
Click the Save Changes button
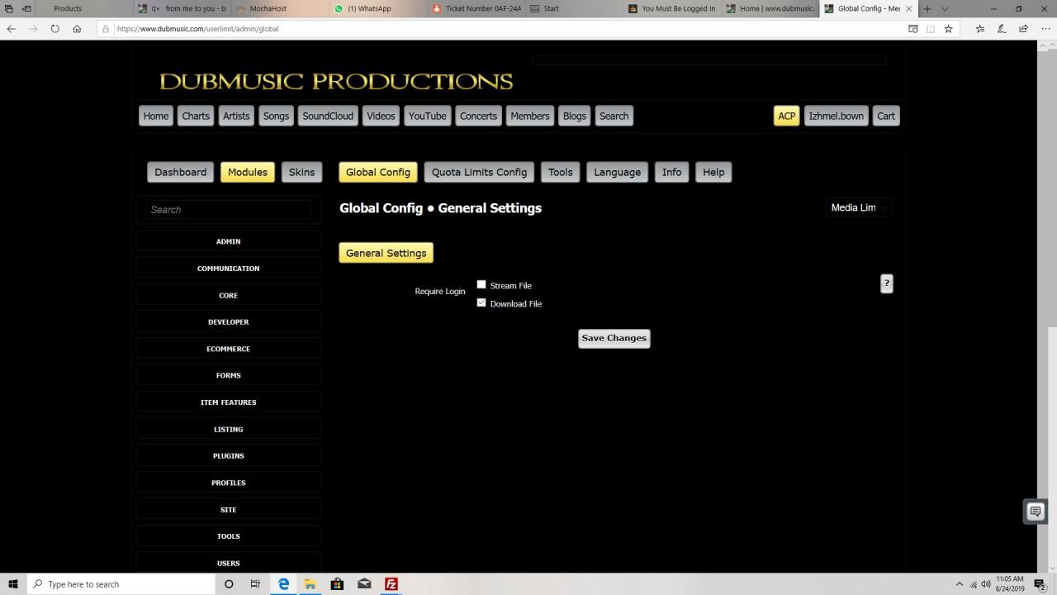(x=614, y=338)
